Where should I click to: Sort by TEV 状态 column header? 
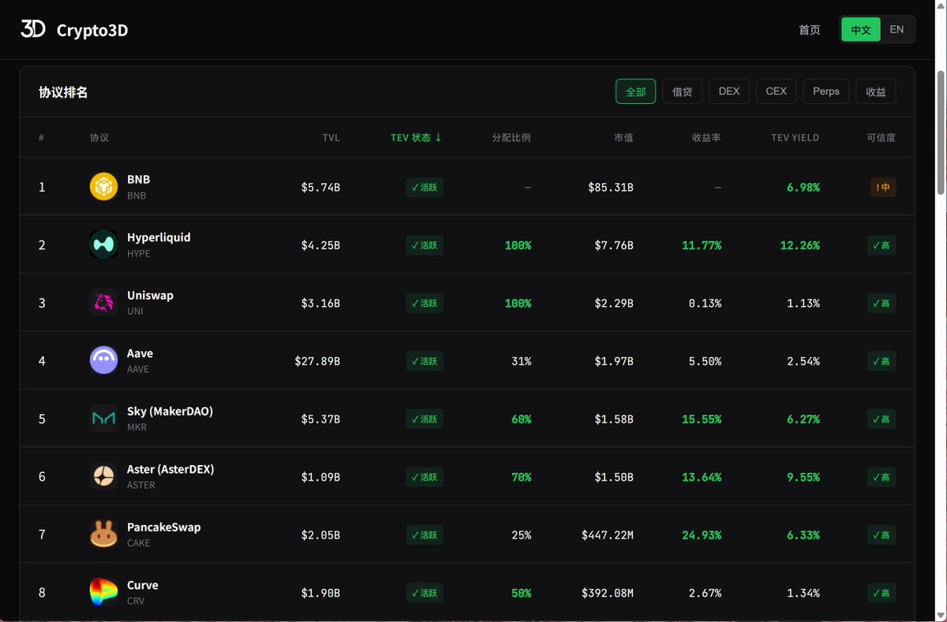tap(416, 137)
